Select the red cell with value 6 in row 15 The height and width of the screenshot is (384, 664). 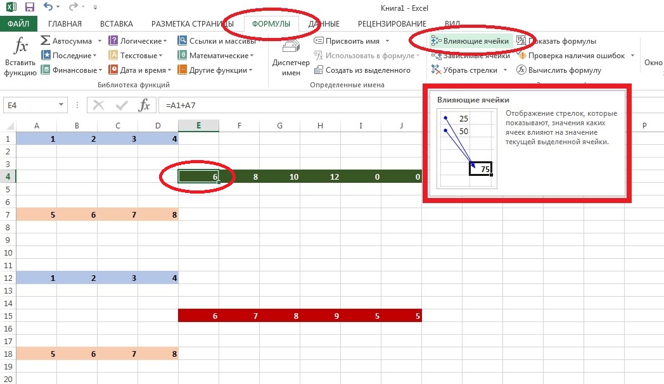coord(199,316)
